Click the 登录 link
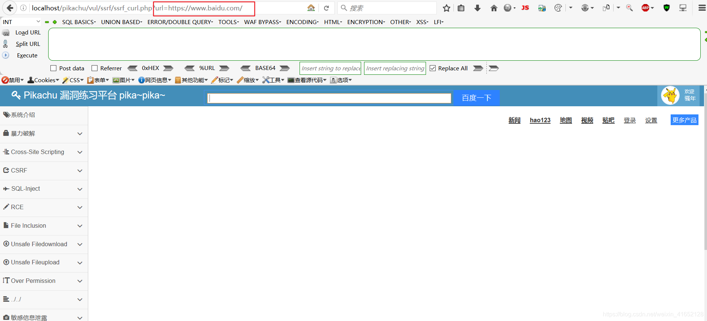The width and height of the screenshot is (707, 321). pos(630,120)
